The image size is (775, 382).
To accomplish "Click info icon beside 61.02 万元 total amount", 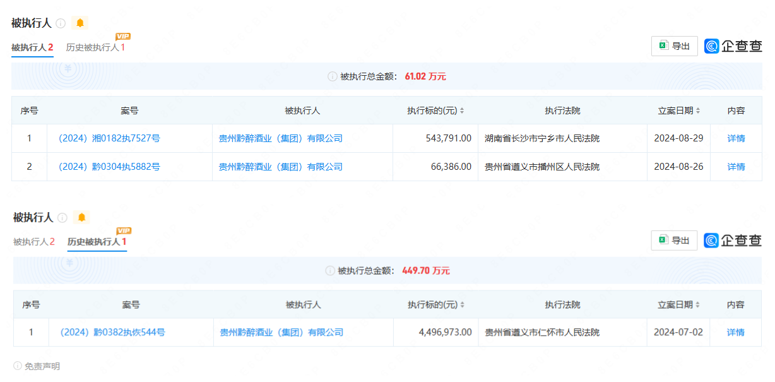I will pyautogui.click(x=332, y=76).
